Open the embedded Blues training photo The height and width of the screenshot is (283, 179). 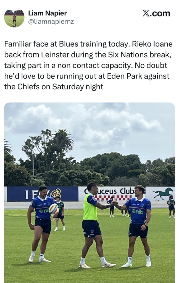89,193
